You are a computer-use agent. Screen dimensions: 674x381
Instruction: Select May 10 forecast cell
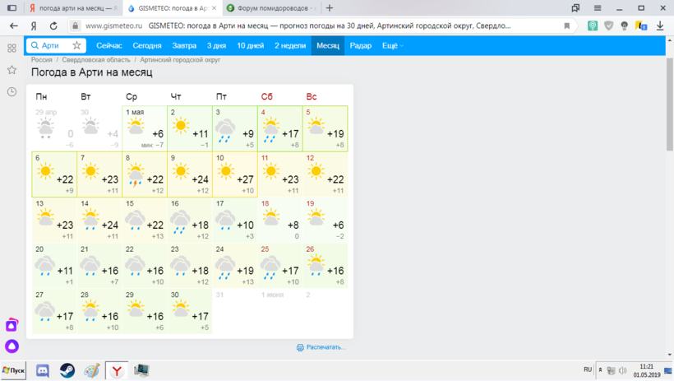click(x=235, y=174)
